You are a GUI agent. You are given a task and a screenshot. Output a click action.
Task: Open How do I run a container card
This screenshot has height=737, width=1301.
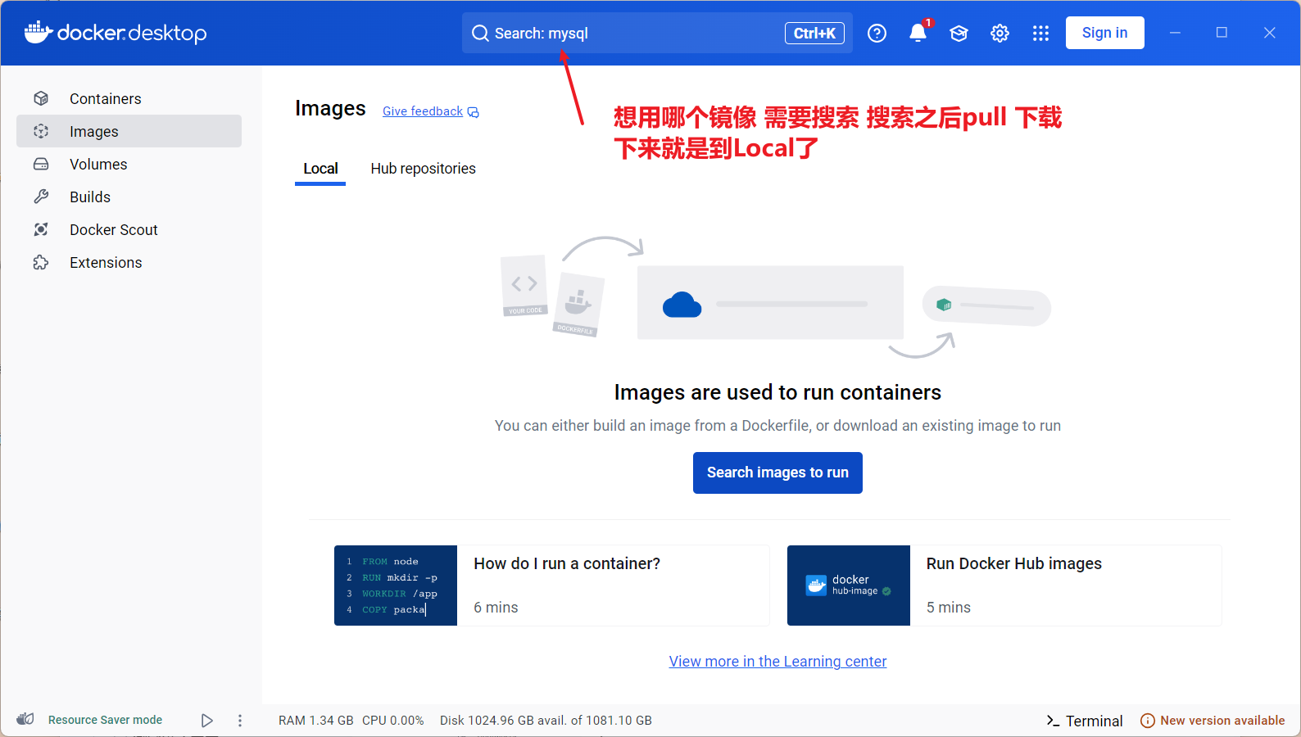[x=551, y=586]
